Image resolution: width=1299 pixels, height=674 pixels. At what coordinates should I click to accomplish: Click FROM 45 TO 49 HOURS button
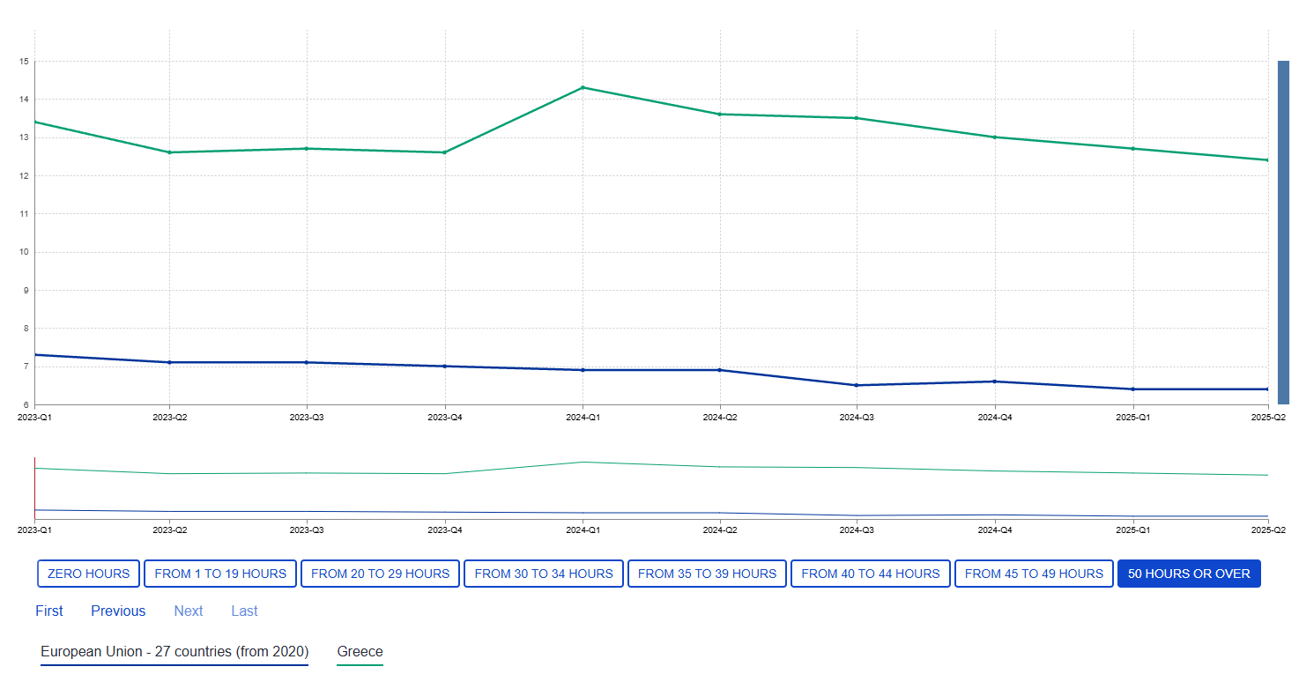click(x=1034, y=574)
